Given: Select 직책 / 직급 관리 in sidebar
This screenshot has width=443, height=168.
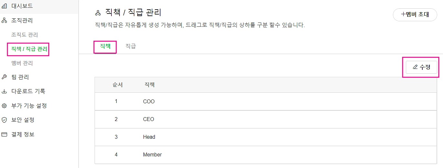Looking at the screenshot, I should [29, 49].
